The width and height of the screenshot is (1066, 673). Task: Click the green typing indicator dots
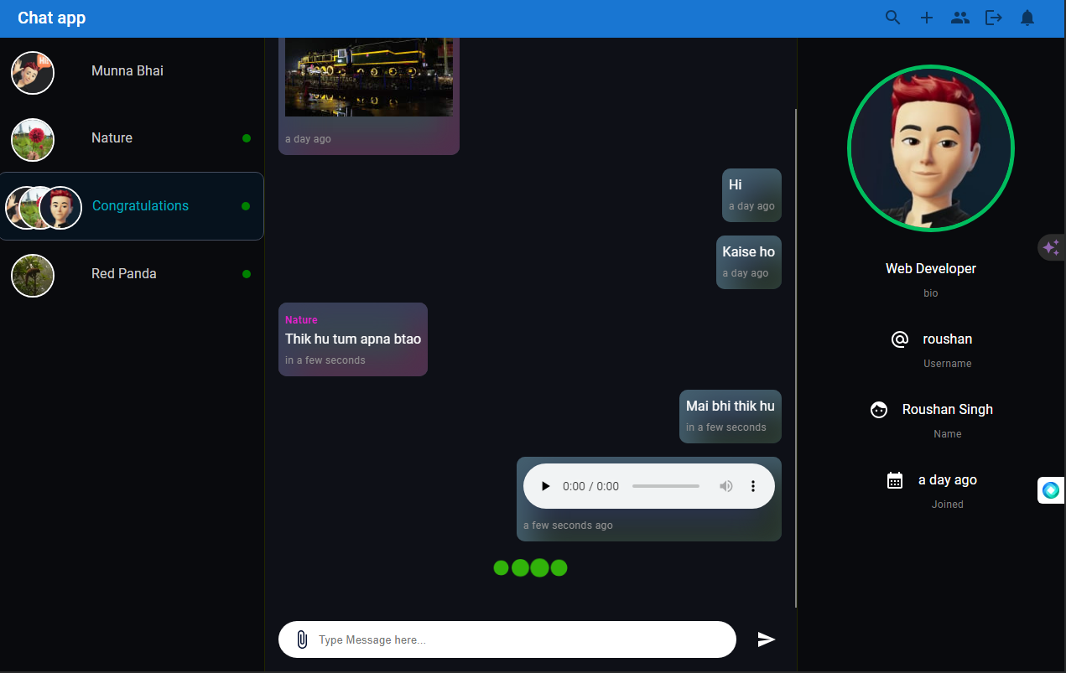530,568
